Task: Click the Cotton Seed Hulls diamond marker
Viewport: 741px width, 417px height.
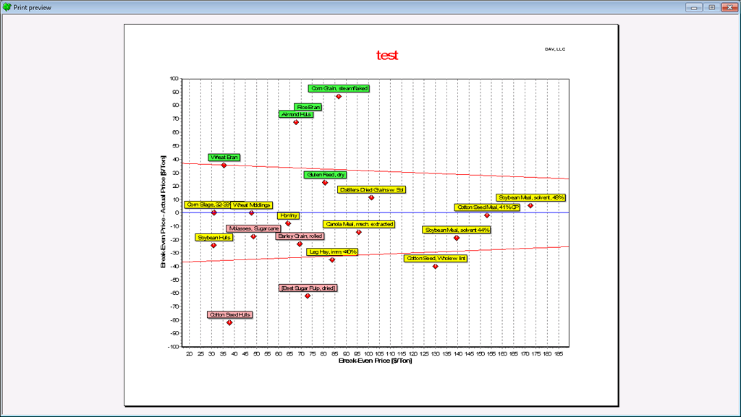Action: pyautogui.click(x=229, y=322)
